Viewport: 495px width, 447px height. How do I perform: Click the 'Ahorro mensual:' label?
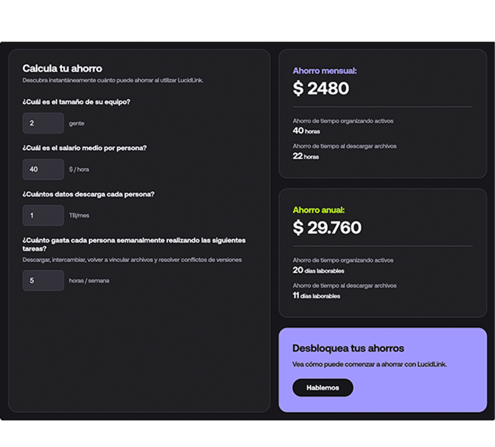[324, 71]
